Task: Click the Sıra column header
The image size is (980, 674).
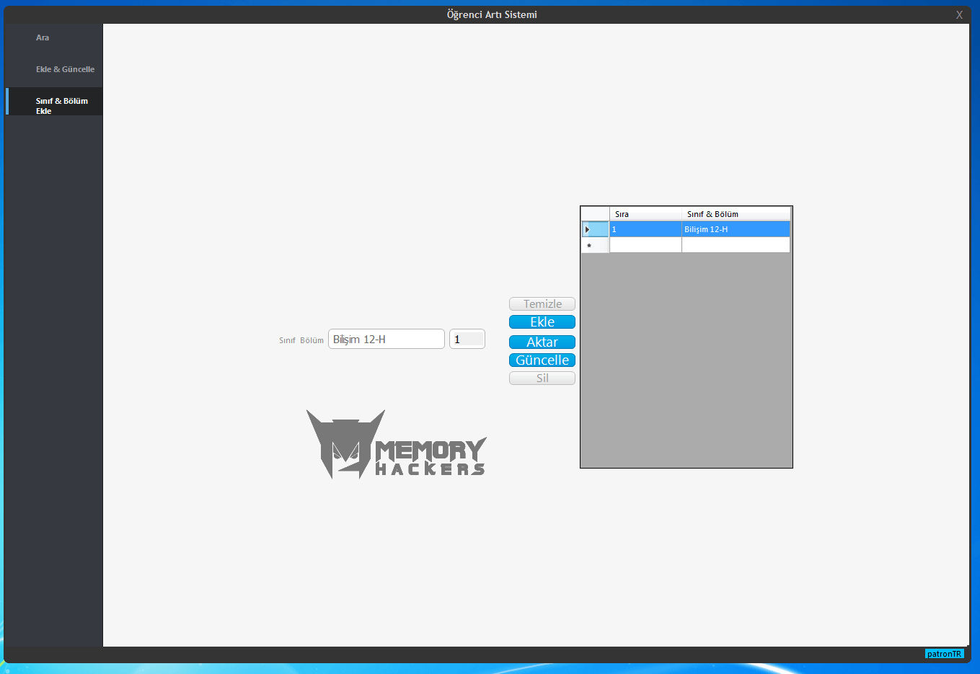Action: coord(645,214)
